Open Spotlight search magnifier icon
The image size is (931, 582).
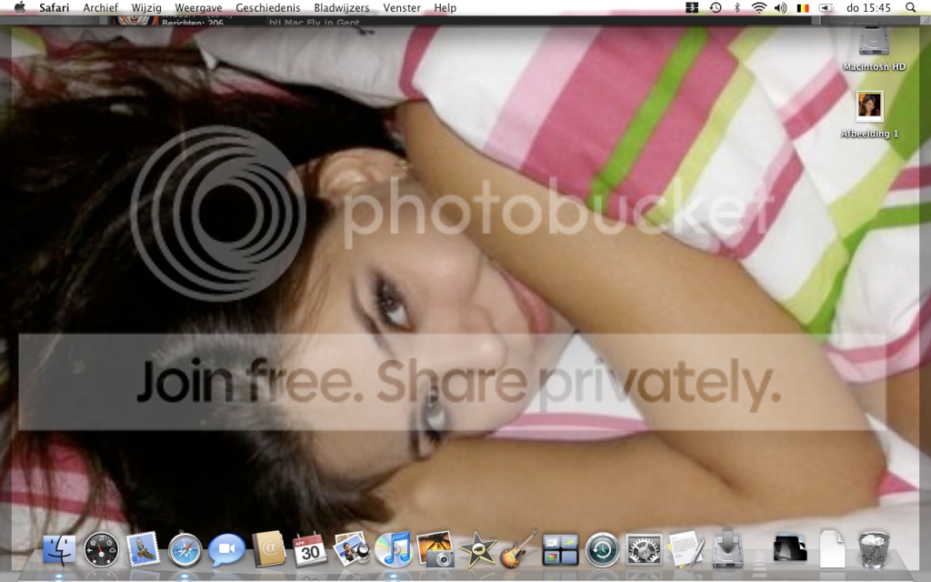tap(910, 7)
